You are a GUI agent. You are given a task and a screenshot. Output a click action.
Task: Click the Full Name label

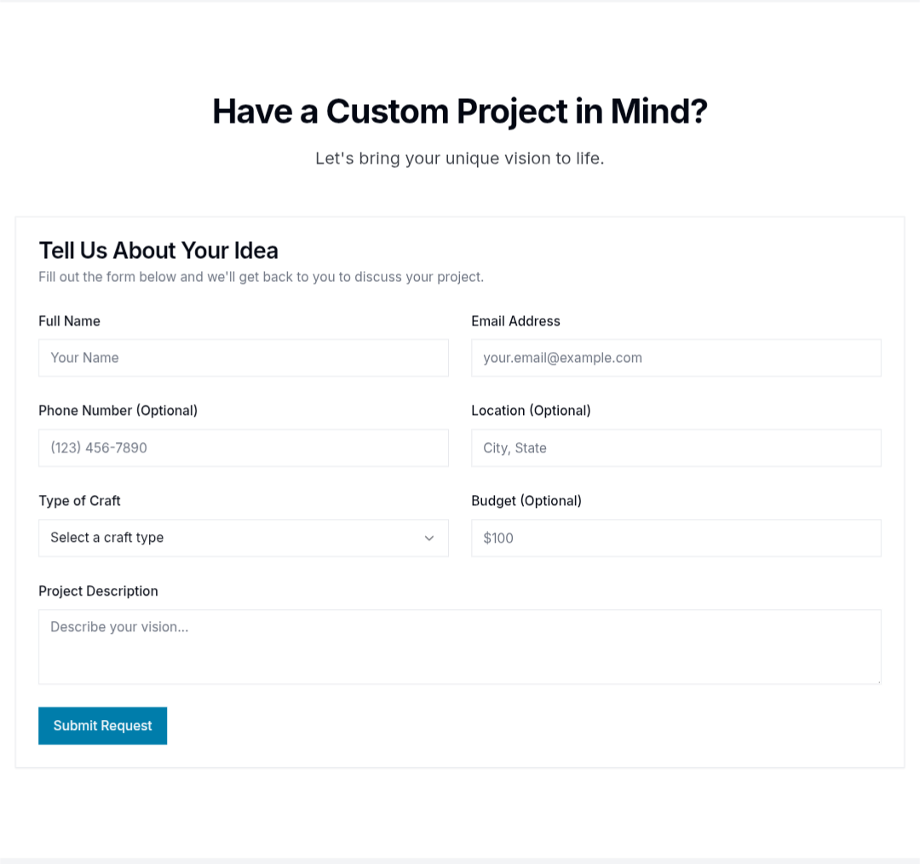coord(69,321)
